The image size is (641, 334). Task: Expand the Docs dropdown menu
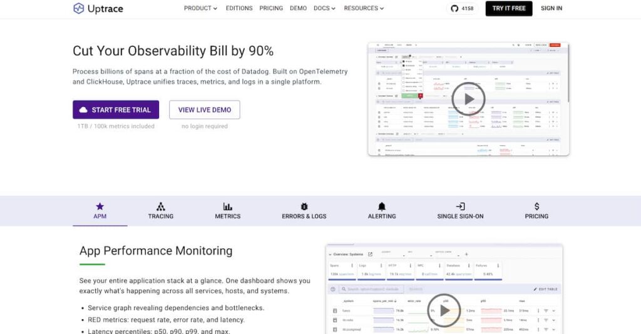(324, 8)
